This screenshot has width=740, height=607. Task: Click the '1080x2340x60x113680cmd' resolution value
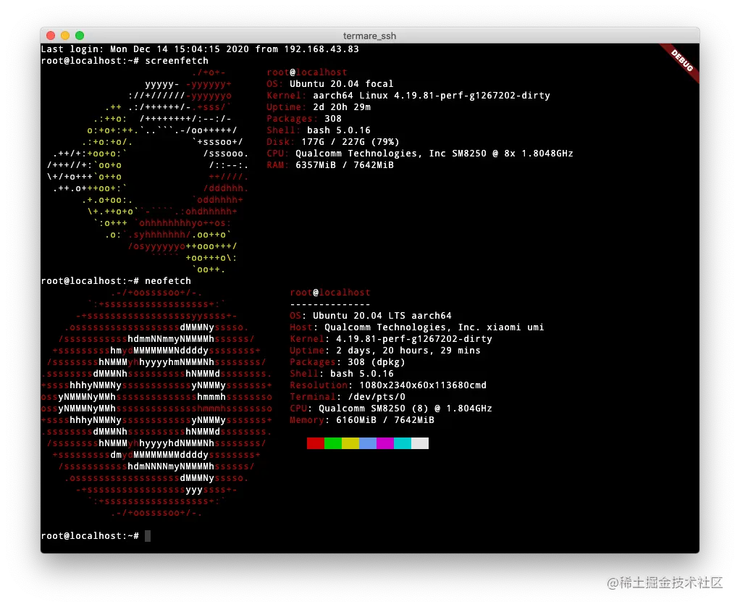pos(423,385)
